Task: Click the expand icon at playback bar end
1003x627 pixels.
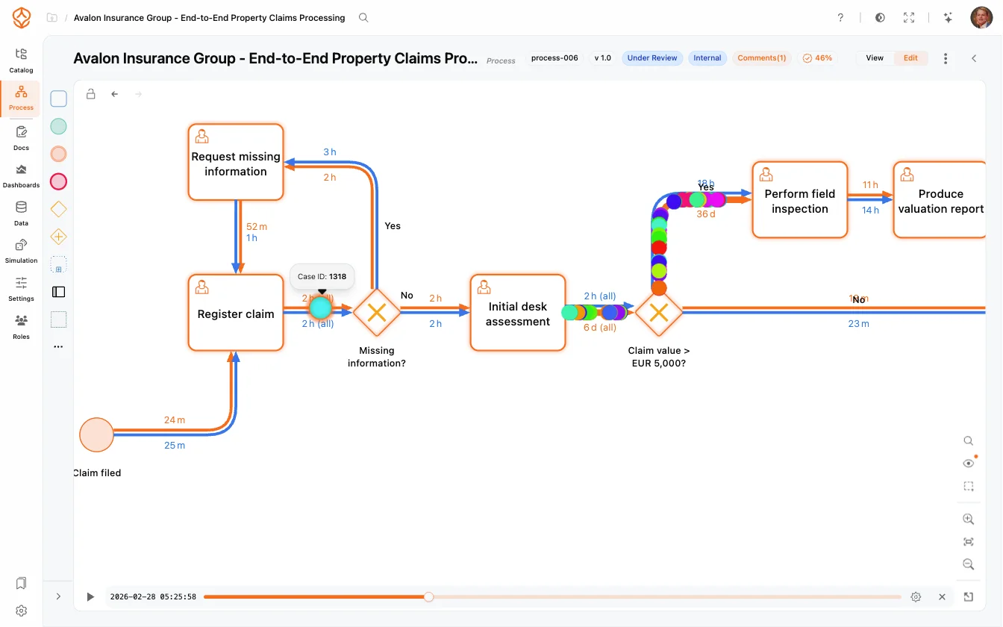Action: coord(969,597)
